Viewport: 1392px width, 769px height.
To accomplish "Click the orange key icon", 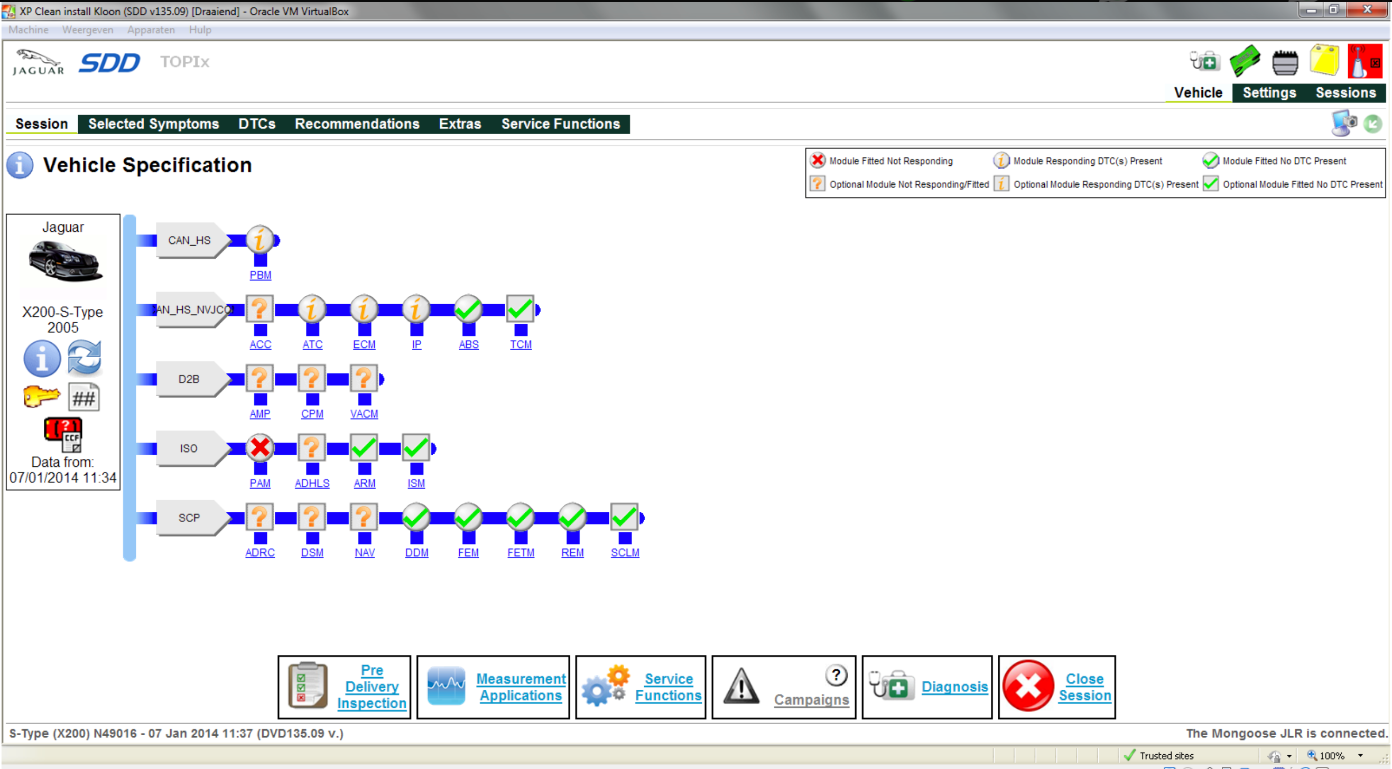I will pos(41,396).
